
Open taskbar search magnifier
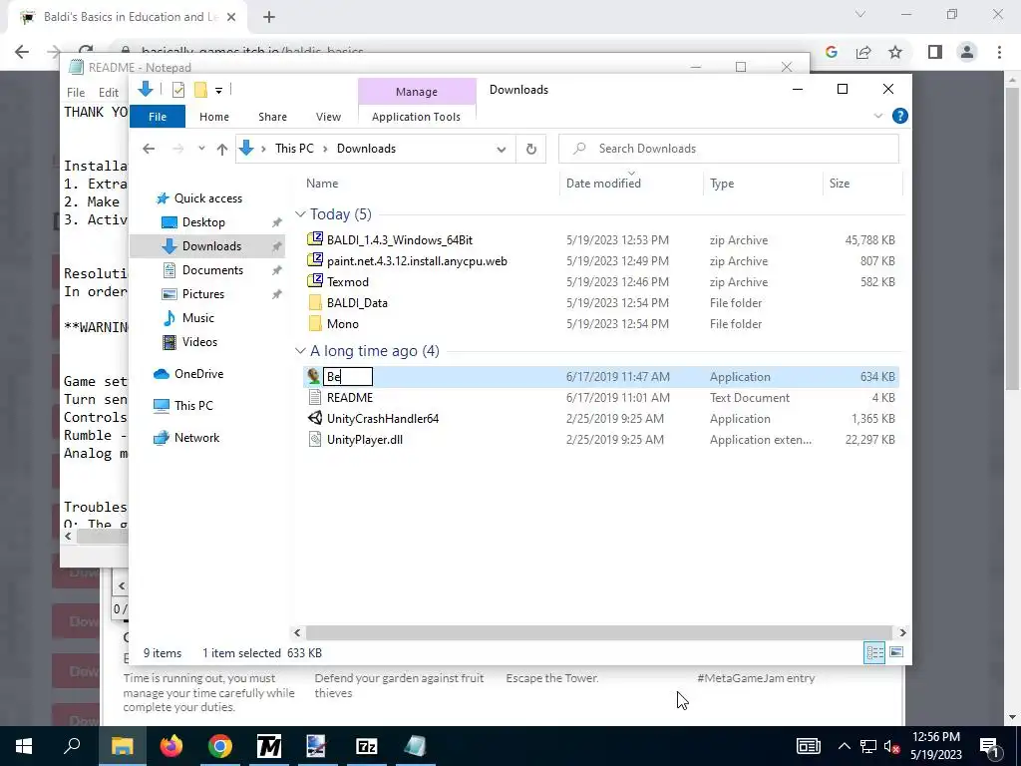click(x=72, y=745)
